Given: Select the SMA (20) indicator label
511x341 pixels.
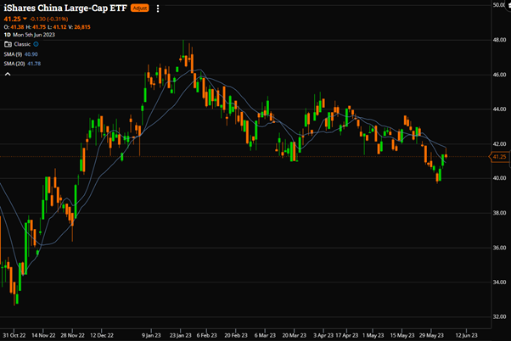Looking at the screenshot, I should pos(14,64).
